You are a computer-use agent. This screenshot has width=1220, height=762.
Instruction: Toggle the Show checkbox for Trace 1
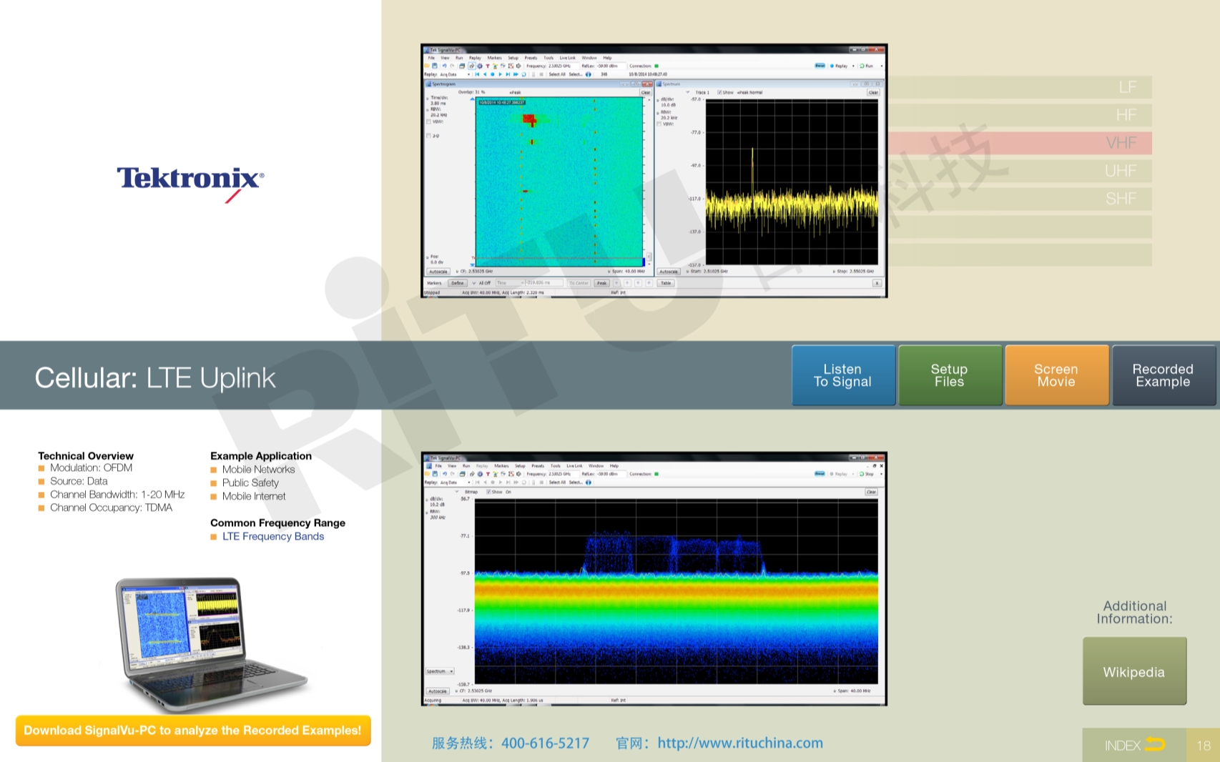tap(719, 92)
